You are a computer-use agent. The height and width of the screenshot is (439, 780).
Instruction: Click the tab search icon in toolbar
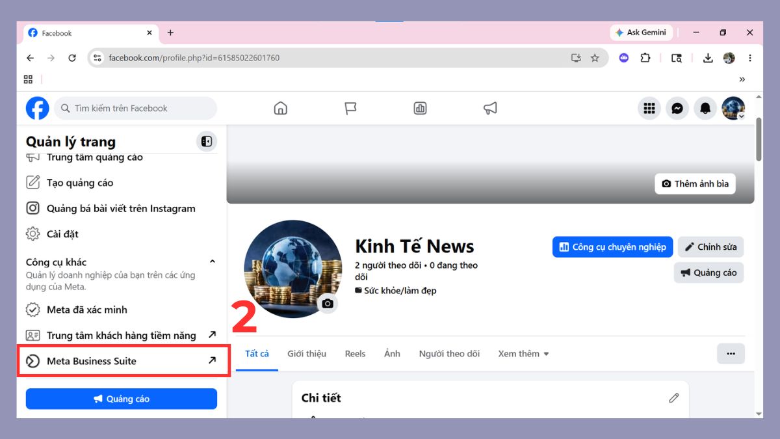(677, 58)
